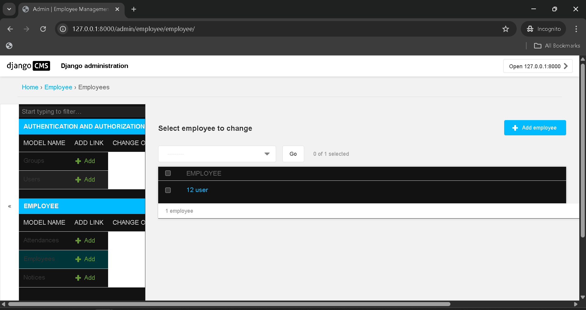Check the box for 12 user
Screen dimensions: 586x310
pyautogui.click(x=168, y=190)
